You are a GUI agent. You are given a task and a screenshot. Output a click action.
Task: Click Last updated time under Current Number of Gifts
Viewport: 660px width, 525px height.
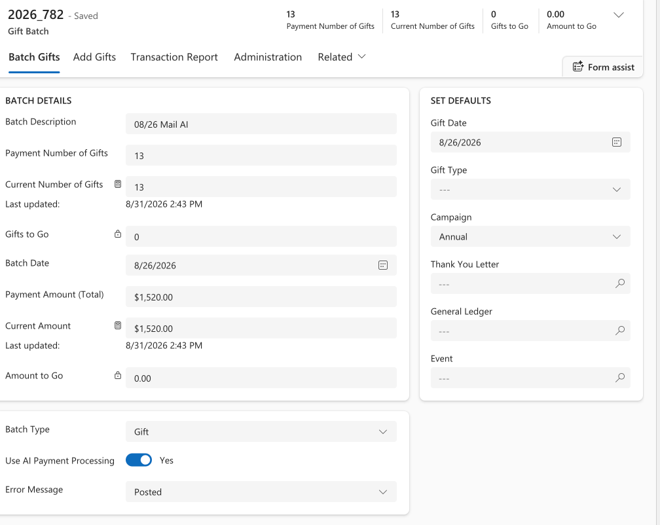tap(164, 204)
